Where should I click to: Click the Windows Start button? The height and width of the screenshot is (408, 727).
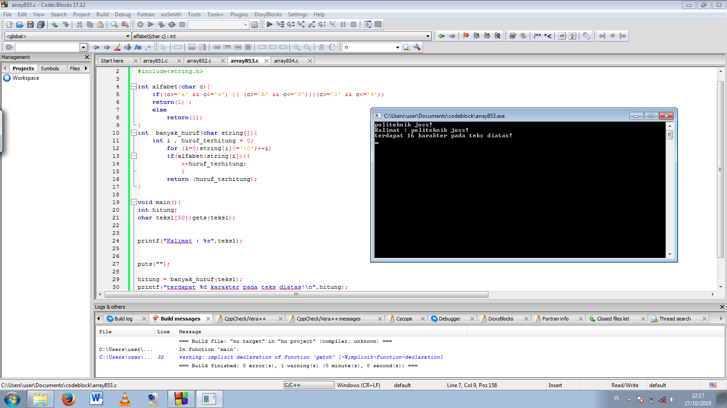12,399
